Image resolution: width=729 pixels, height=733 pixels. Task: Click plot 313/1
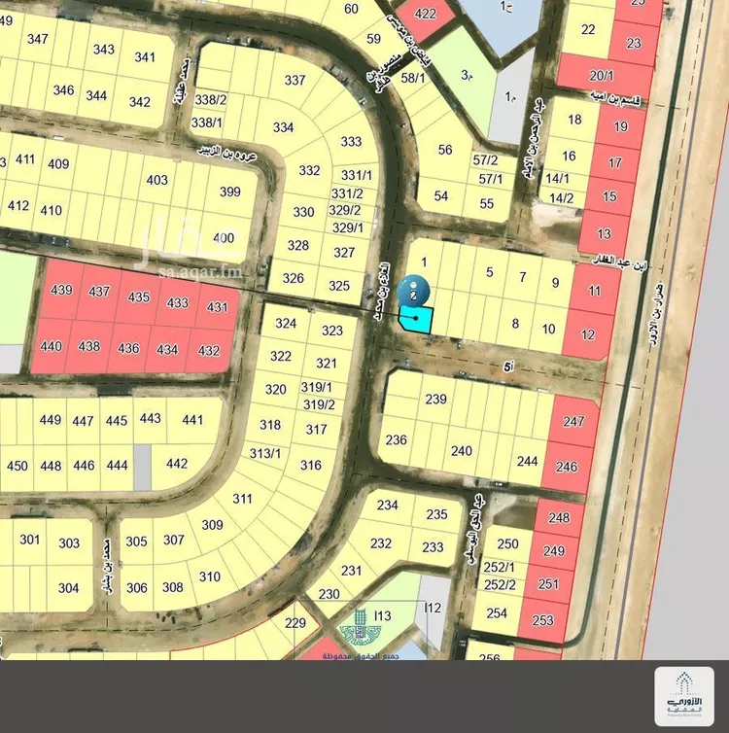(264, 453)
